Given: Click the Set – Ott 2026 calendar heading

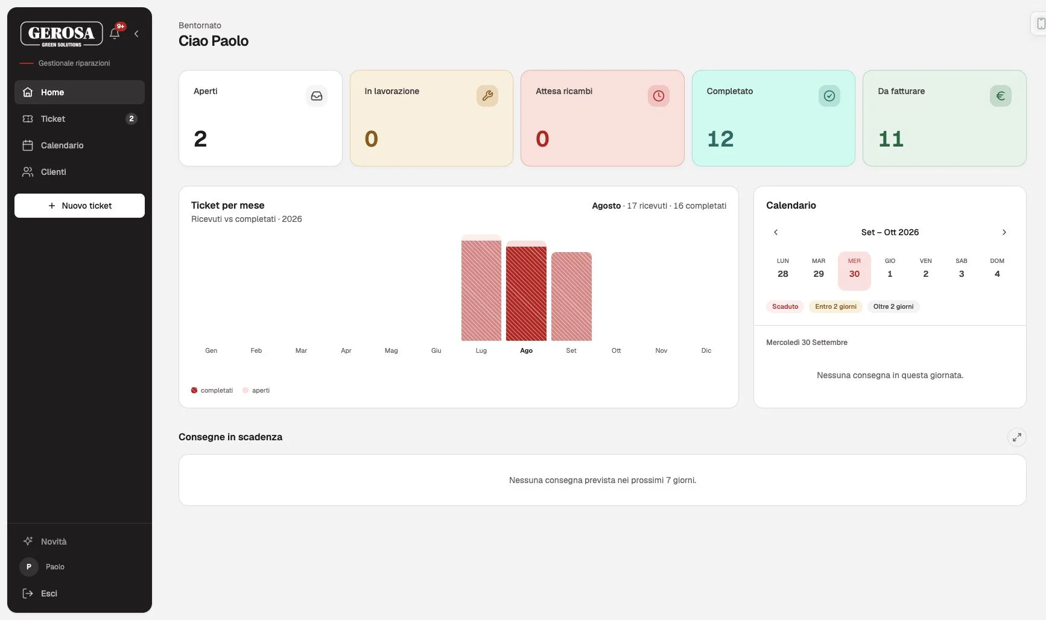Looking at the screenshot, I should coord(890,232).
